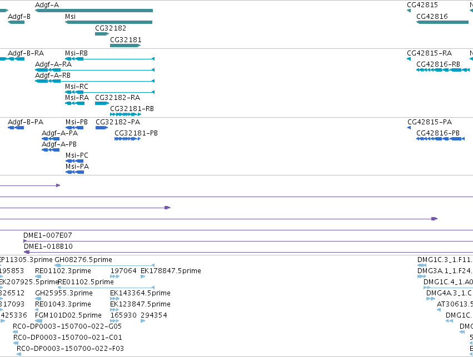Screen dimensions: 473x357
Task: Open EST EK123847.5prime
Action: tap(140, 304)
